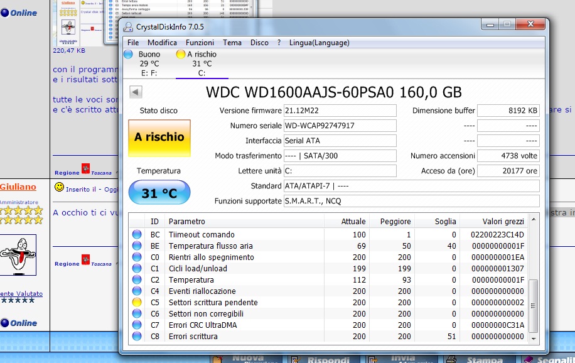Click the Attuale column header

347,221
